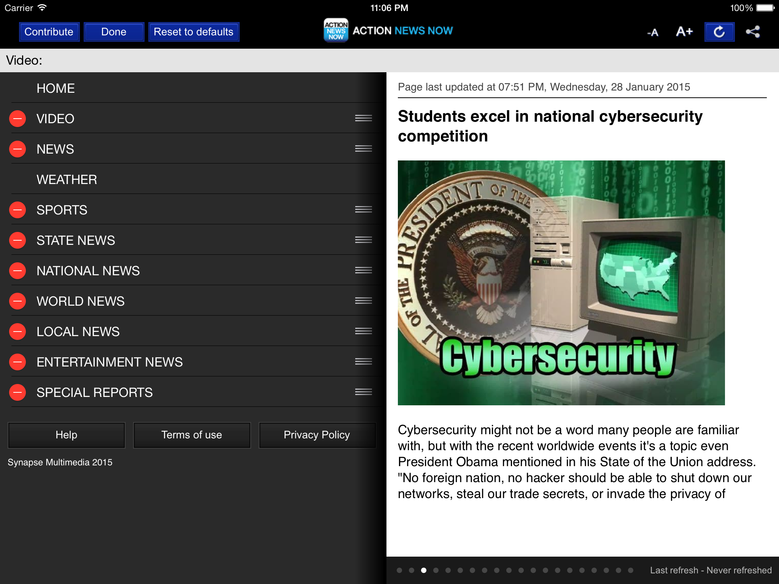Screen dimensions: 779x584
Task: Tap the last page indicator dot
Action: click(x=631, y=570)
